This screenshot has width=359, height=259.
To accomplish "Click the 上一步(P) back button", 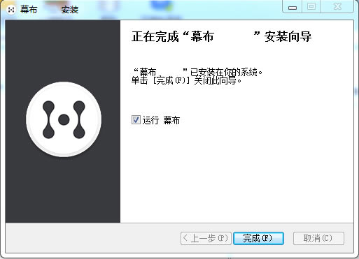I will (206, 238).
